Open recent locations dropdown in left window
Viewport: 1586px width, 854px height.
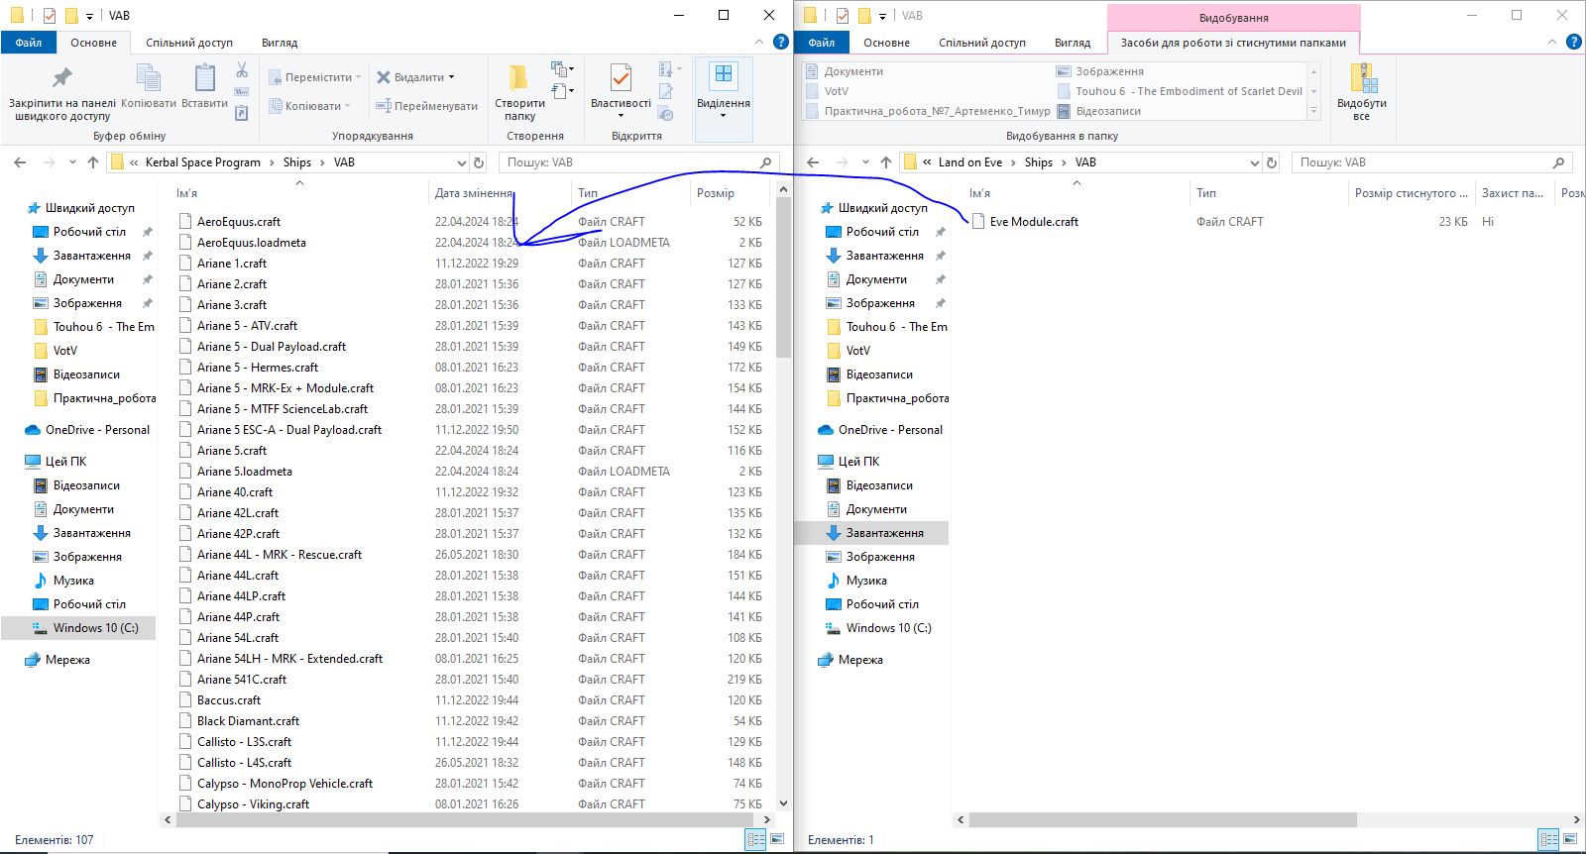(72, 162)
